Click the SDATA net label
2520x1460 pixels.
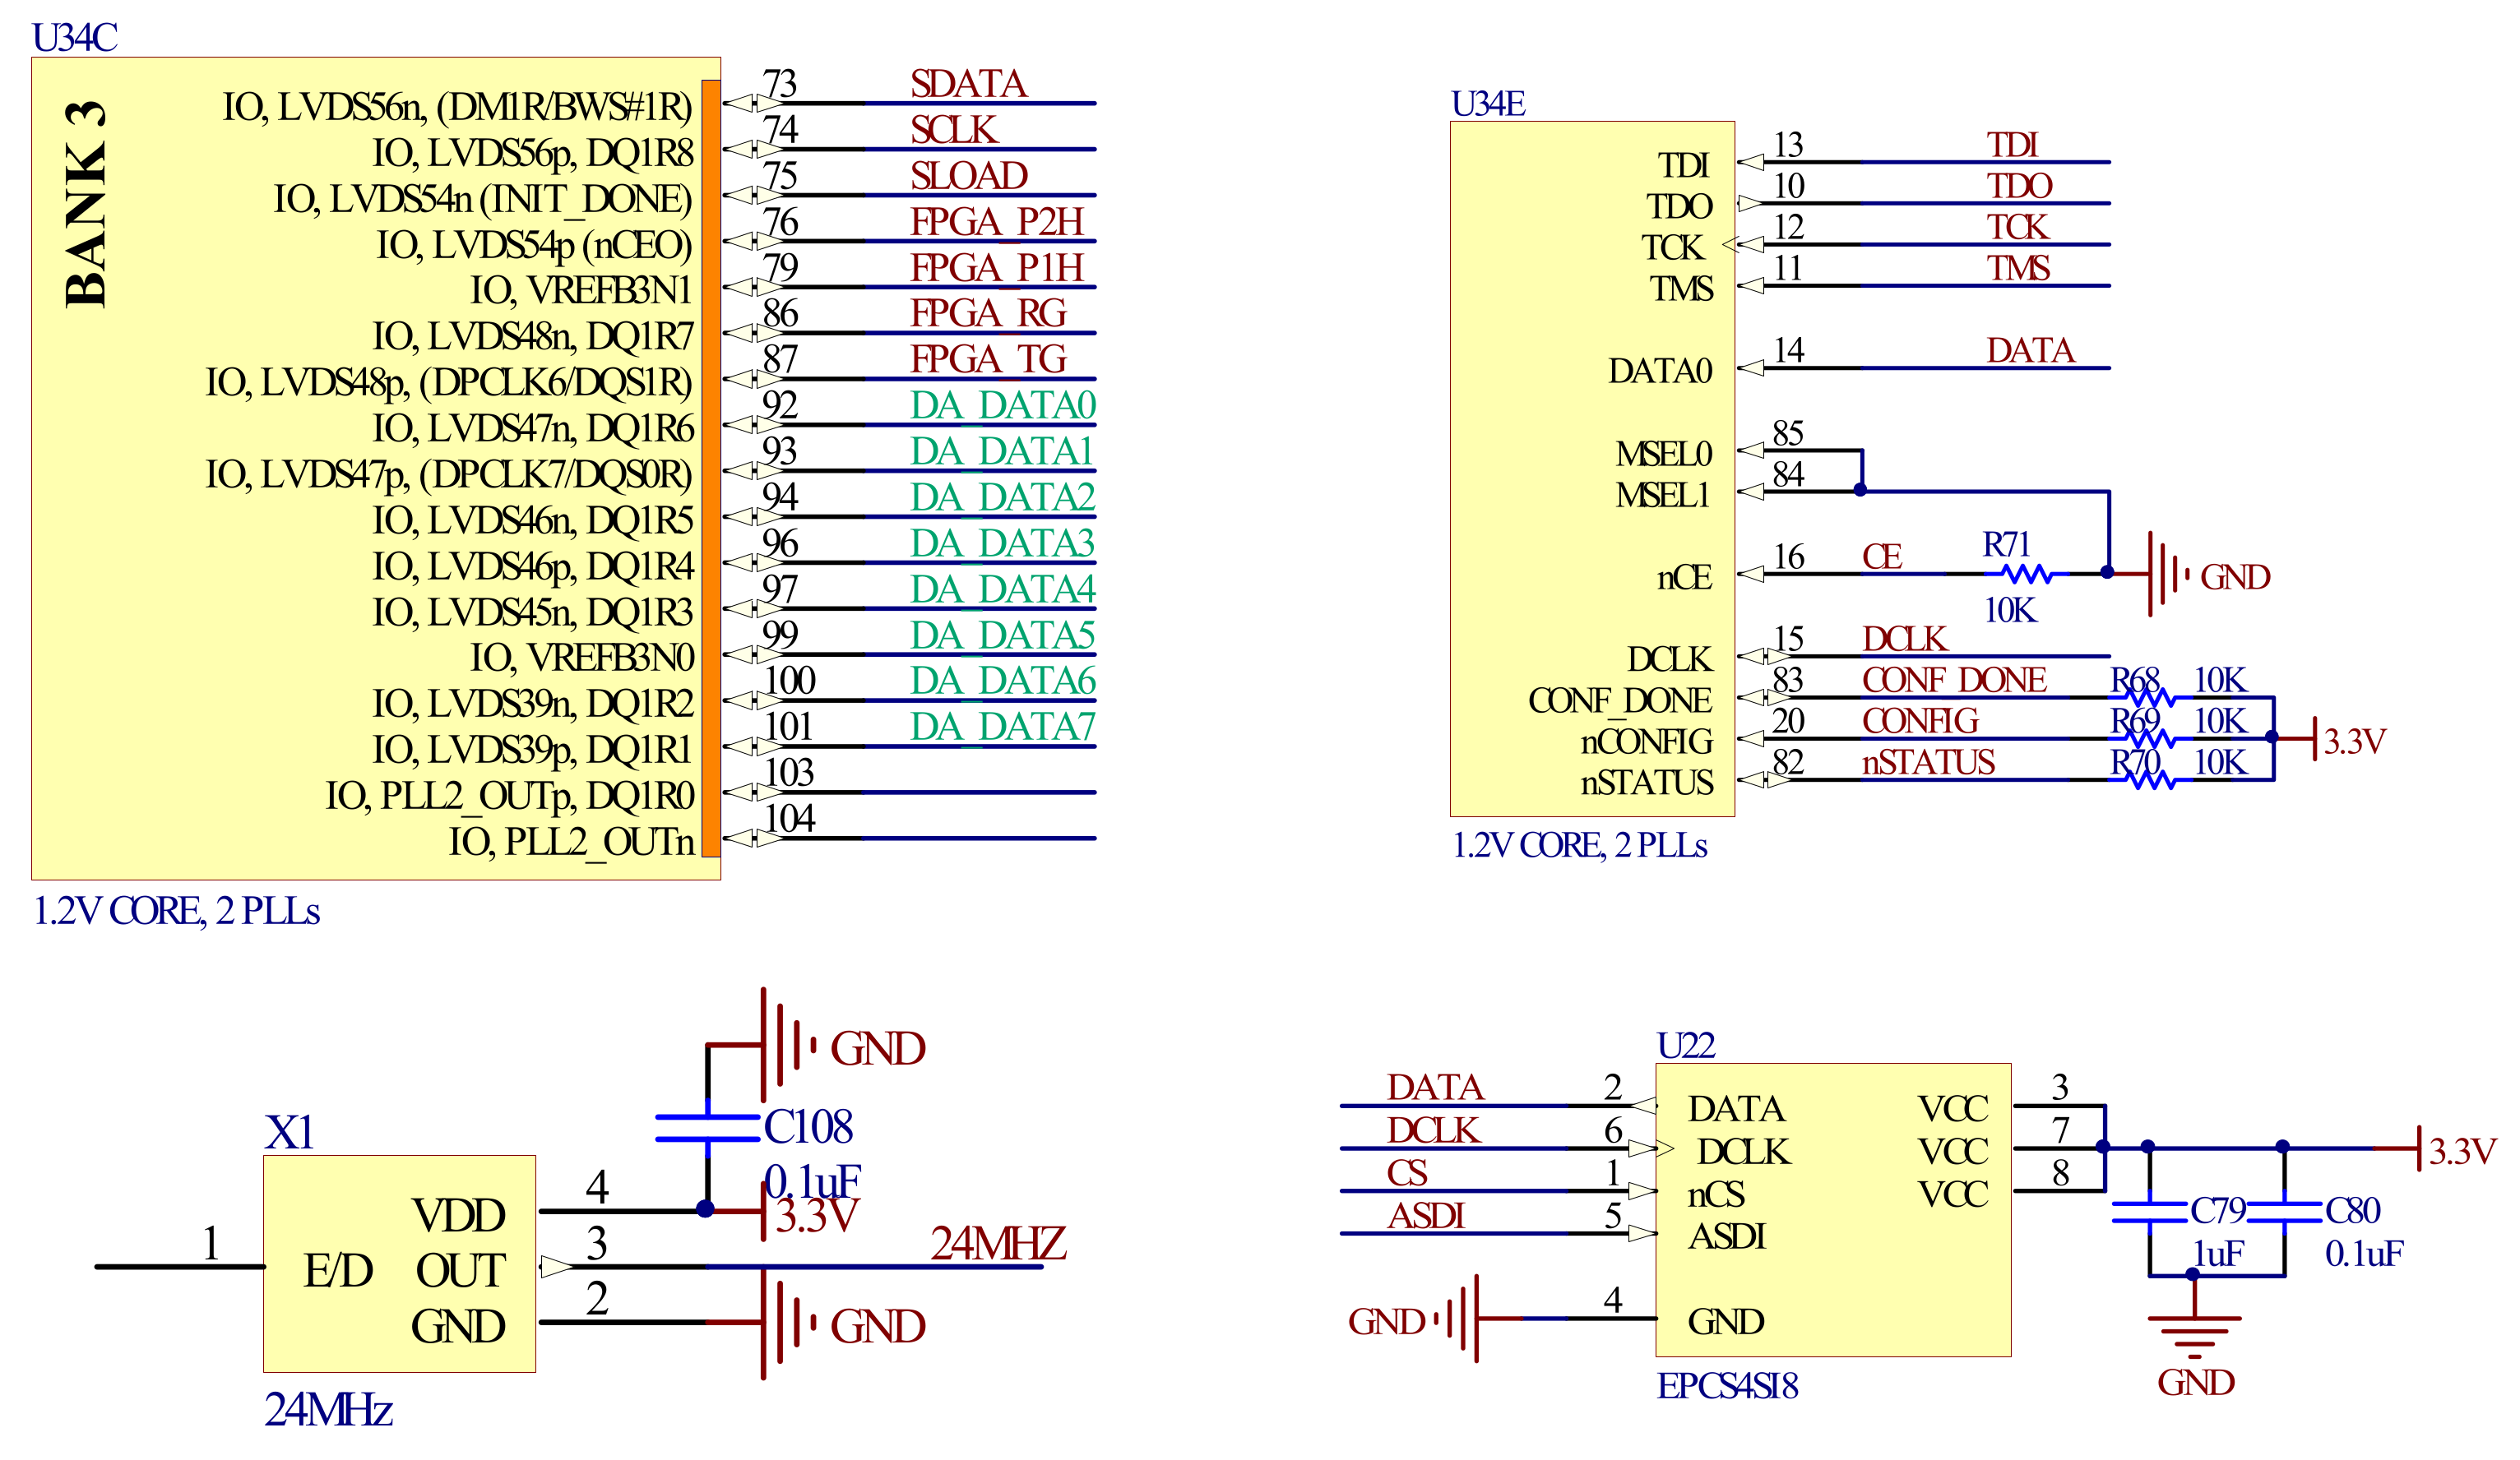(967, 84)
